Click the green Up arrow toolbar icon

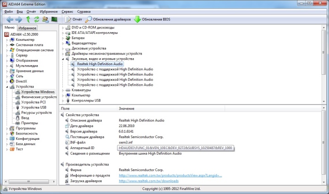coord(28,20)
